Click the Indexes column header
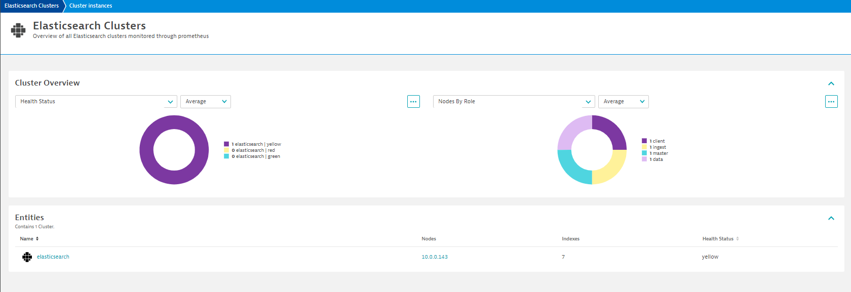 pos(570,239)
